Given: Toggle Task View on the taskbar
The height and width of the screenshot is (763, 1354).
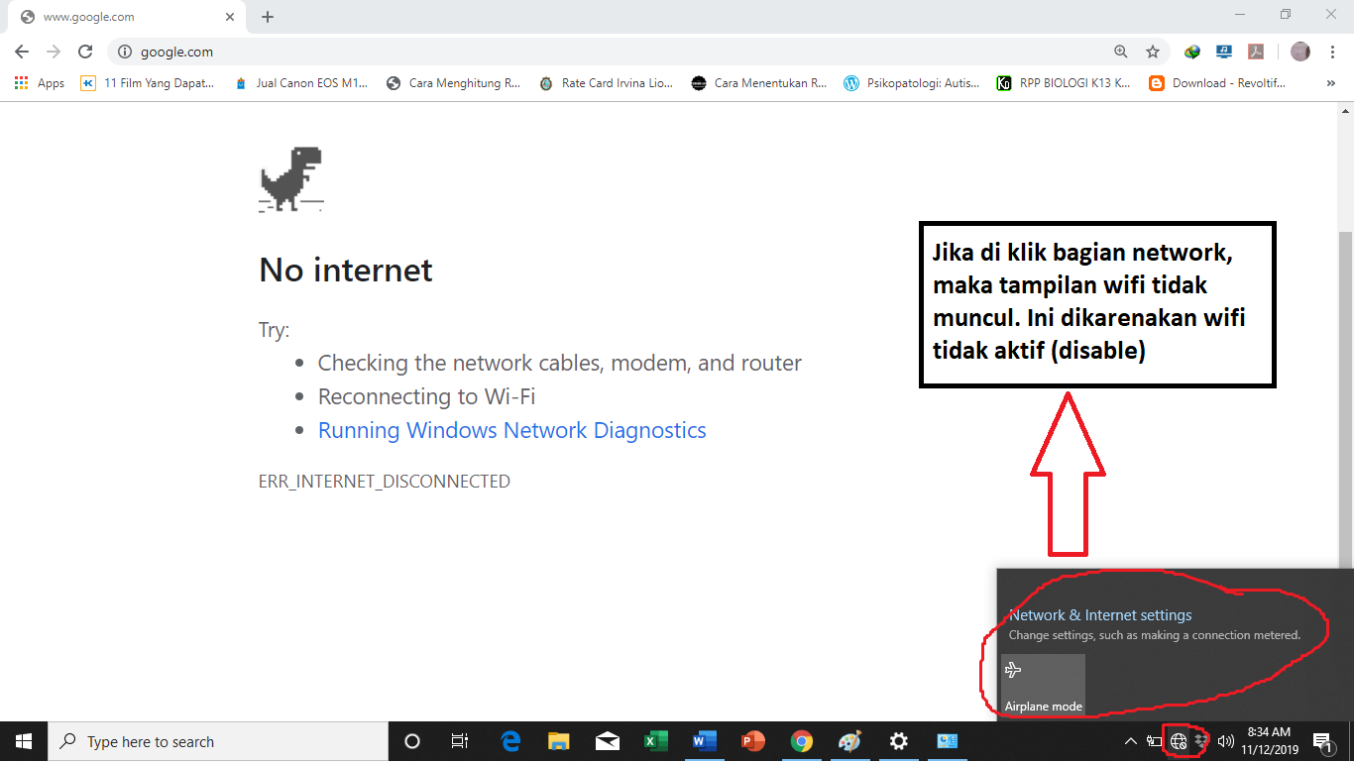Looking at the screenshot, I should click(460, 741).
